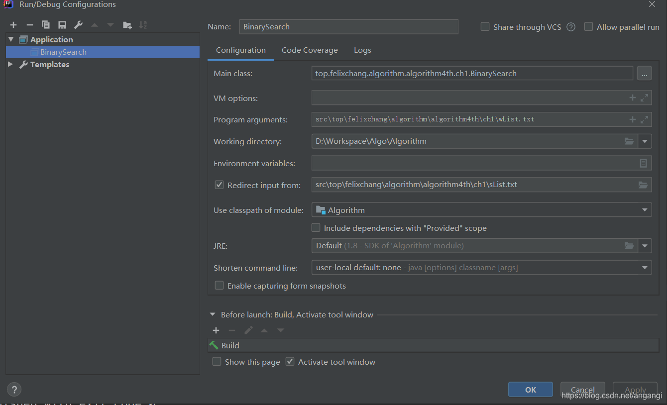Uncheck Activate tool window
This screenshot has width=667, height=405.
click(290, 362)
